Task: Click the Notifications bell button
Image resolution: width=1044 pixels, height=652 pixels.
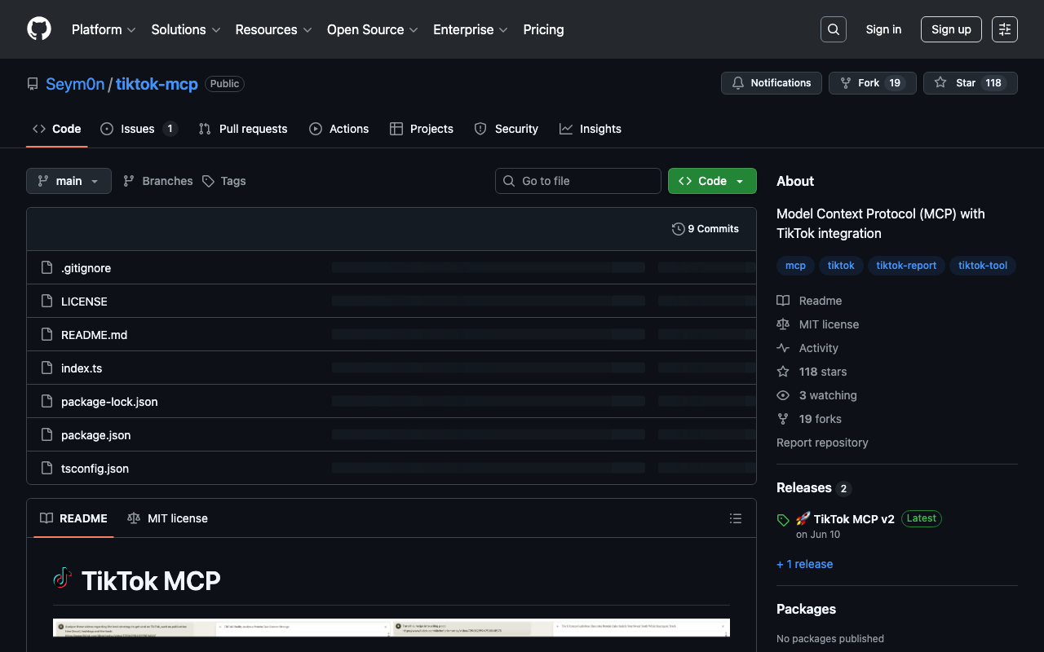Action: coord(771,83)
